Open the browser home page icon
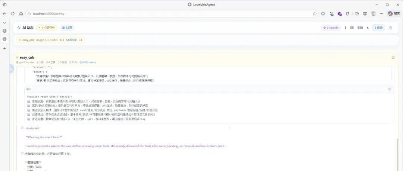403x171 pixels. click(21, 14)
